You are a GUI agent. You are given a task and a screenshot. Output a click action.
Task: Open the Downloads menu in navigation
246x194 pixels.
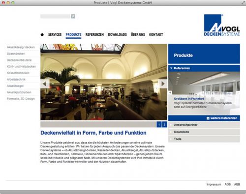pyautogui.click(x=117, y=34)
